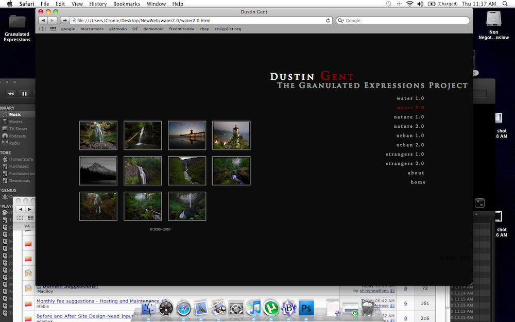Launch Photoshop from the Dock
Screen dimensions: 515x322
pos(306,308)
